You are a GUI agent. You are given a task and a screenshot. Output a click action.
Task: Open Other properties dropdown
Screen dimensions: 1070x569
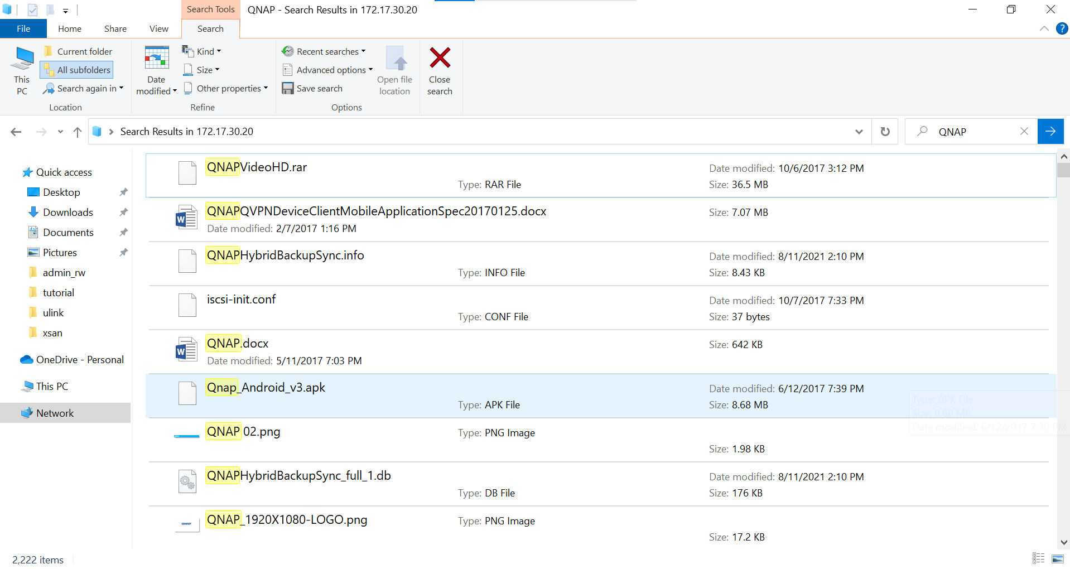point(225,88)
